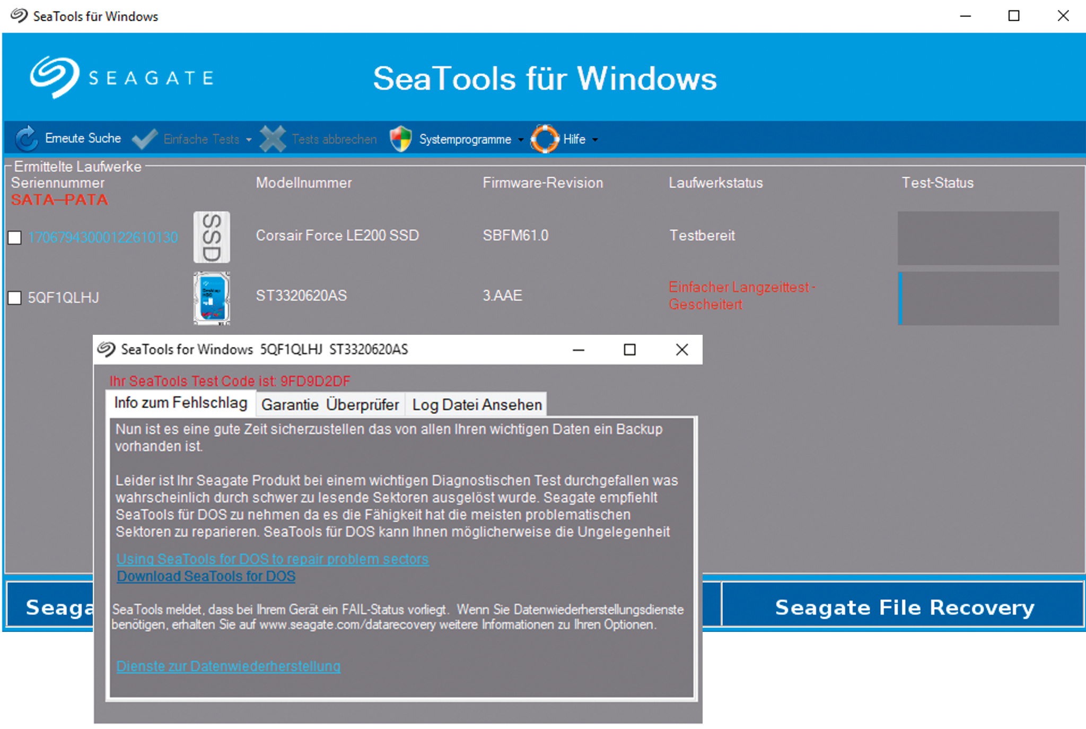
Task: Click the Einfache Tests checkmark icon
Action: 144,139
